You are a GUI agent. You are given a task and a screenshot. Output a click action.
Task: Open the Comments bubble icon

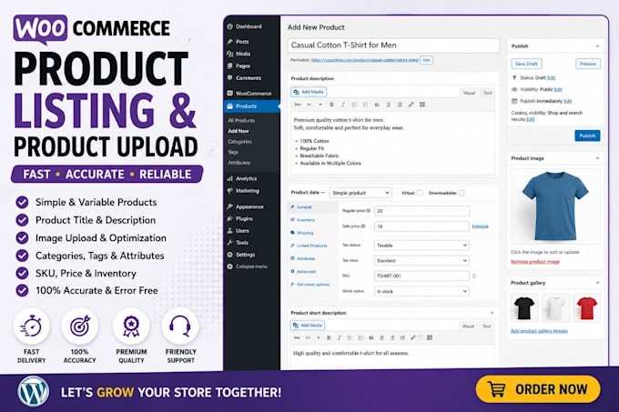229,78
